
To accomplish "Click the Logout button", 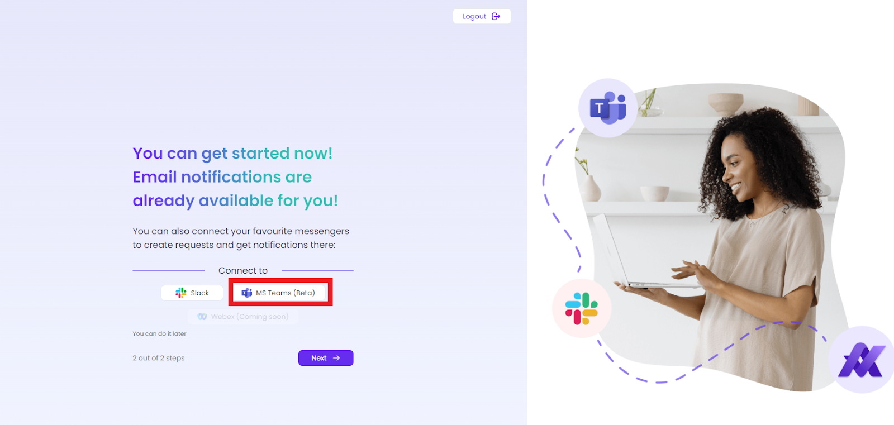I will (x=482, y=16).
